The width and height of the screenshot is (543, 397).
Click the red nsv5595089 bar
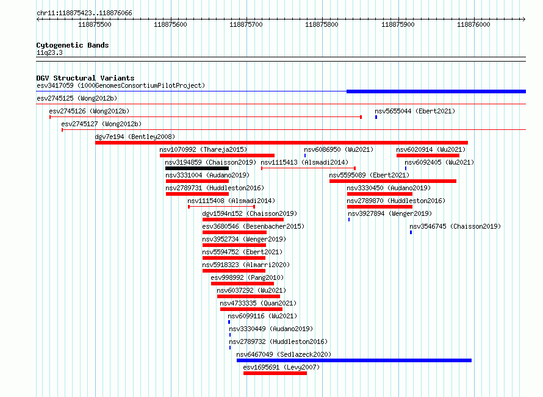[393, 181]
